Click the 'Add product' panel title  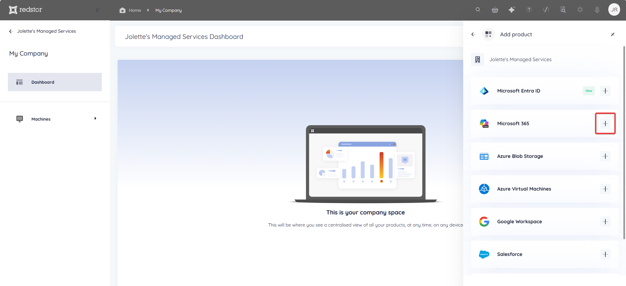pyautogui.click(x=516, y=34)
